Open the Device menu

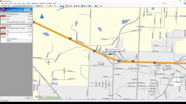click(10, 3)
